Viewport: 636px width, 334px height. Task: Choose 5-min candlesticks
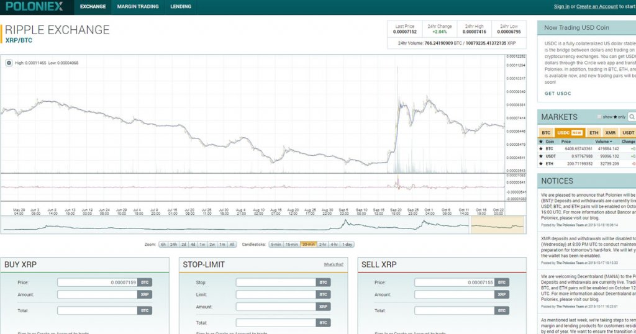coord(276,245)
